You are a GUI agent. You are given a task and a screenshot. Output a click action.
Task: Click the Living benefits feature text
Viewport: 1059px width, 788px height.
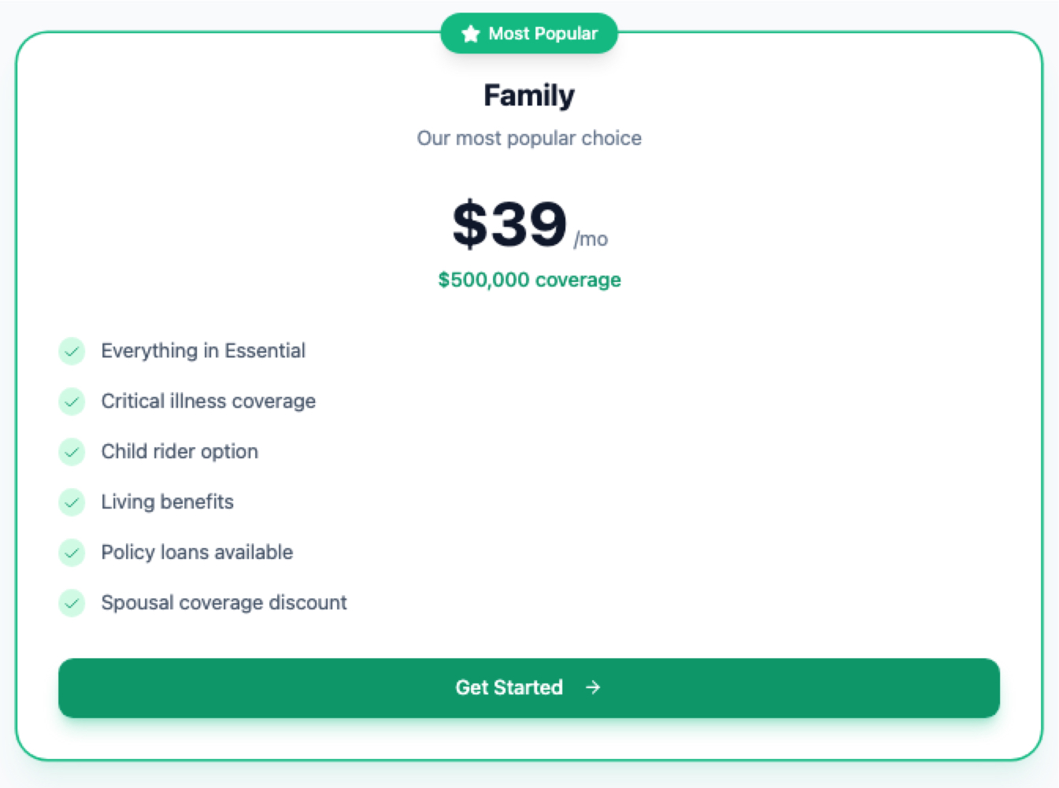[167, 502]
